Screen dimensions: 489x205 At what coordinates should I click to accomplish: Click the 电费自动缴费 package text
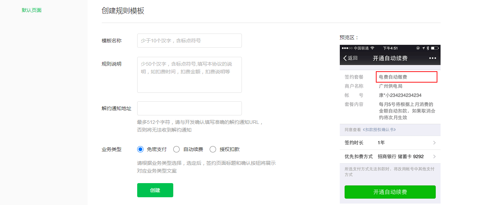click(393, 77)
